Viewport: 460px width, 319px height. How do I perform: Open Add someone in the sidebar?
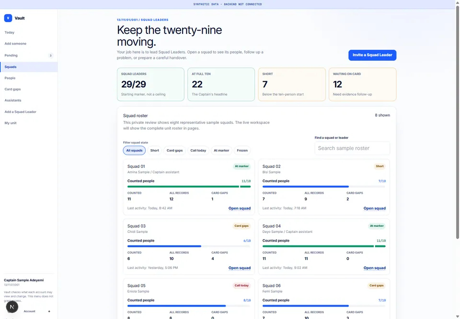coord(29,44)
